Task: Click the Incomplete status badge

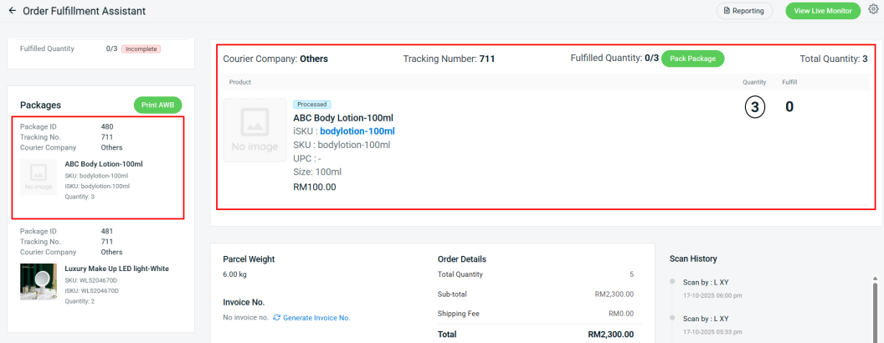Action: 141,49
